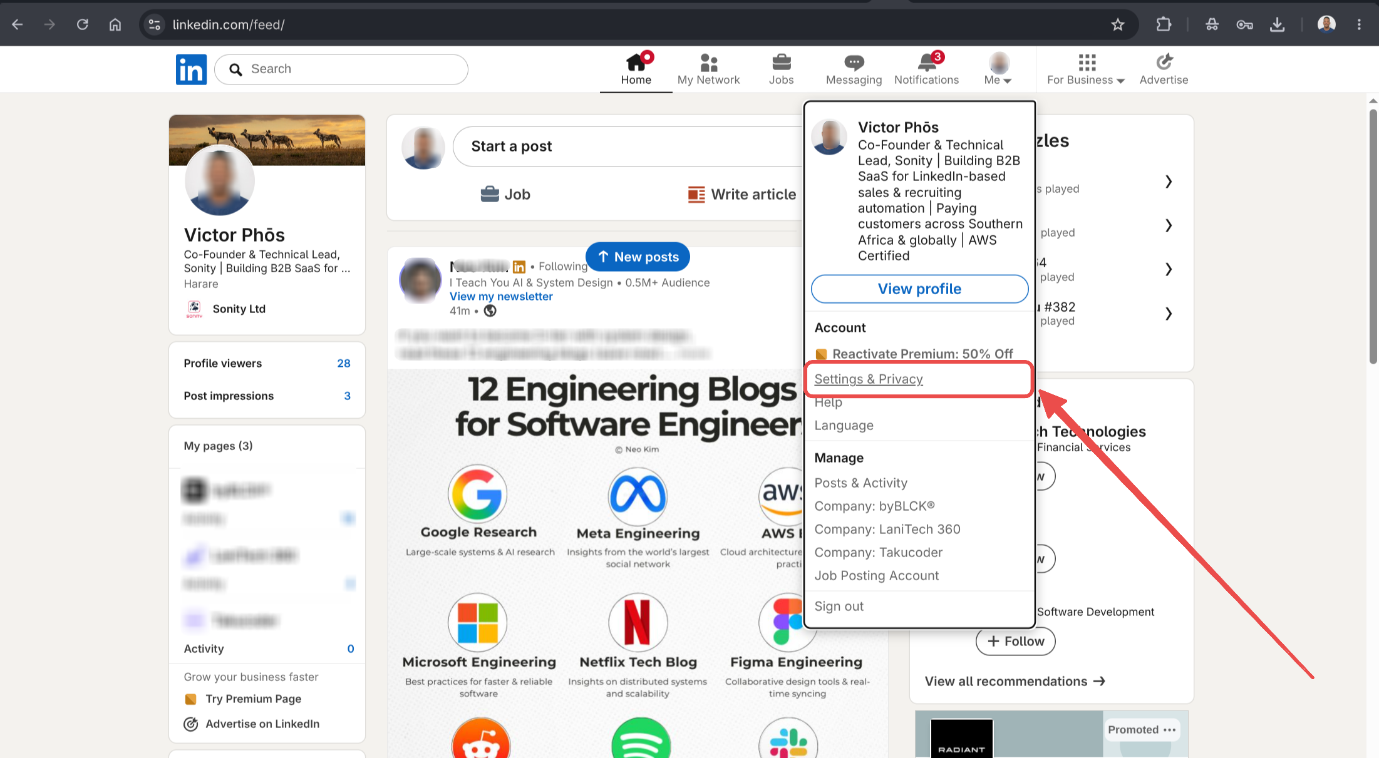Open the third puzzle row chevron
The width and height of the screenshot is (1379, 758).
point(1169,269)
